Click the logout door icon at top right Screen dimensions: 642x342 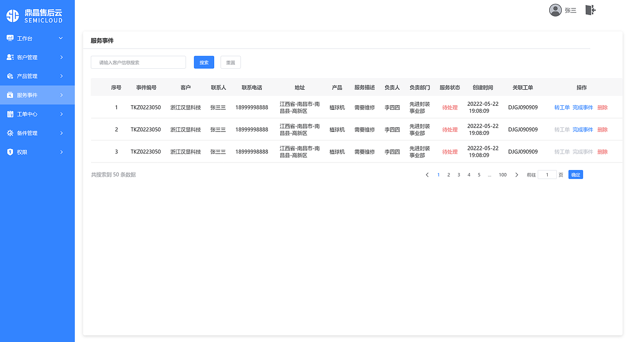pos(590,10)
